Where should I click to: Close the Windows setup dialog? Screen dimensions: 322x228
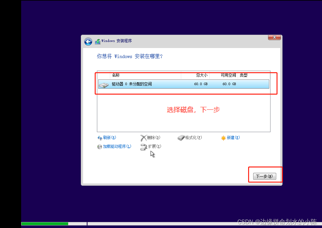[274, 37]
